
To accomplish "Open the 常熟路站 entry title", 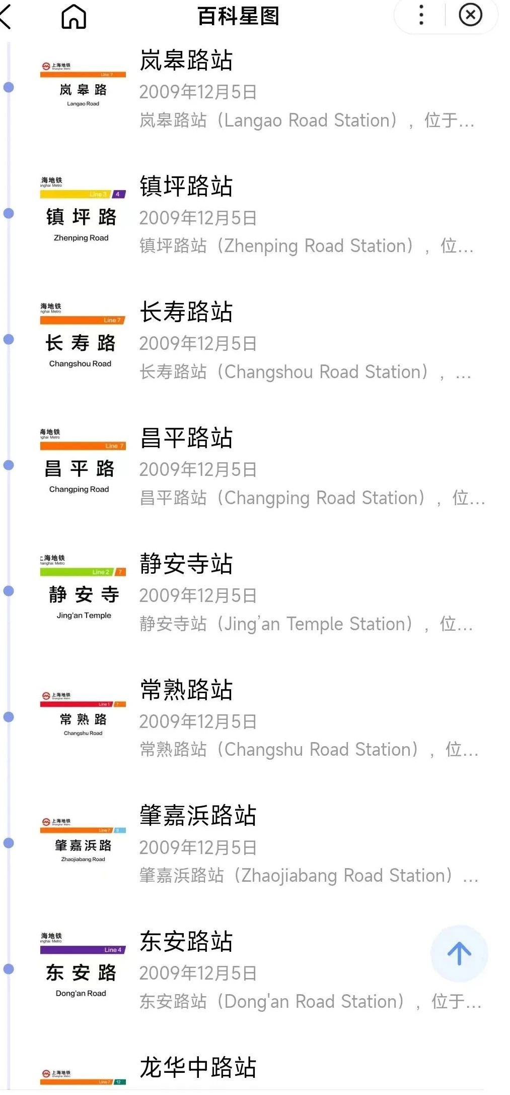I will 186,690.
